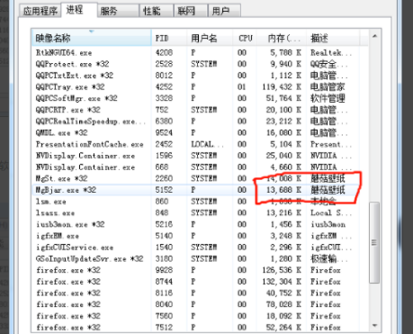Image resolution: width=413 pixels, height=334 pixels.
Task: Select the 进程 tab
Action: (x=78, y=10)
